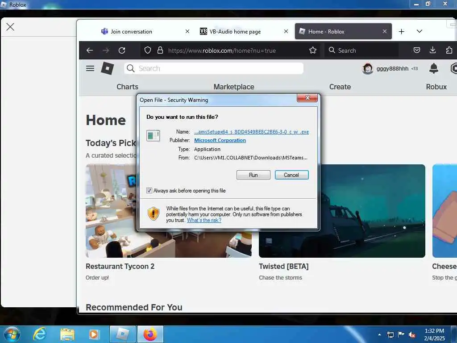Switch to Firefox in the taskbar
This screenshot has width=457, height=343.
click(150, 334)
